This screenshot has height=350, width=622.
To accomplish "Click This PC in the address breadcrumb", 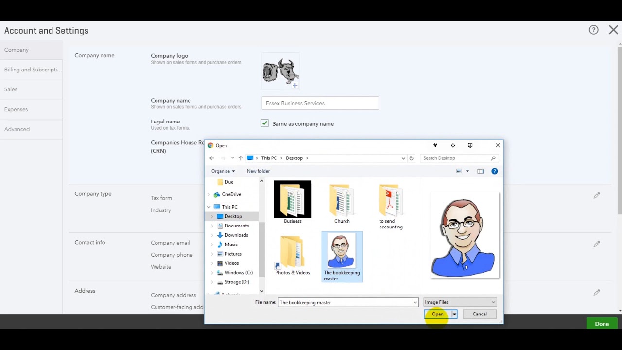I will (x=269, y=158).
